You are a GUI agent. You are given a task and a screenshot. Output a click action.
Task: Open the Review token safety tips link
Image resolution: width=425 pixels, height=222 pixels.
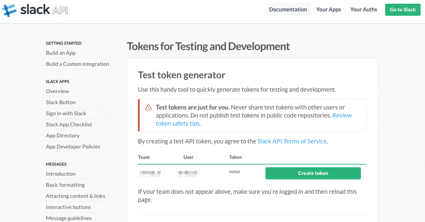pos(254,119)
